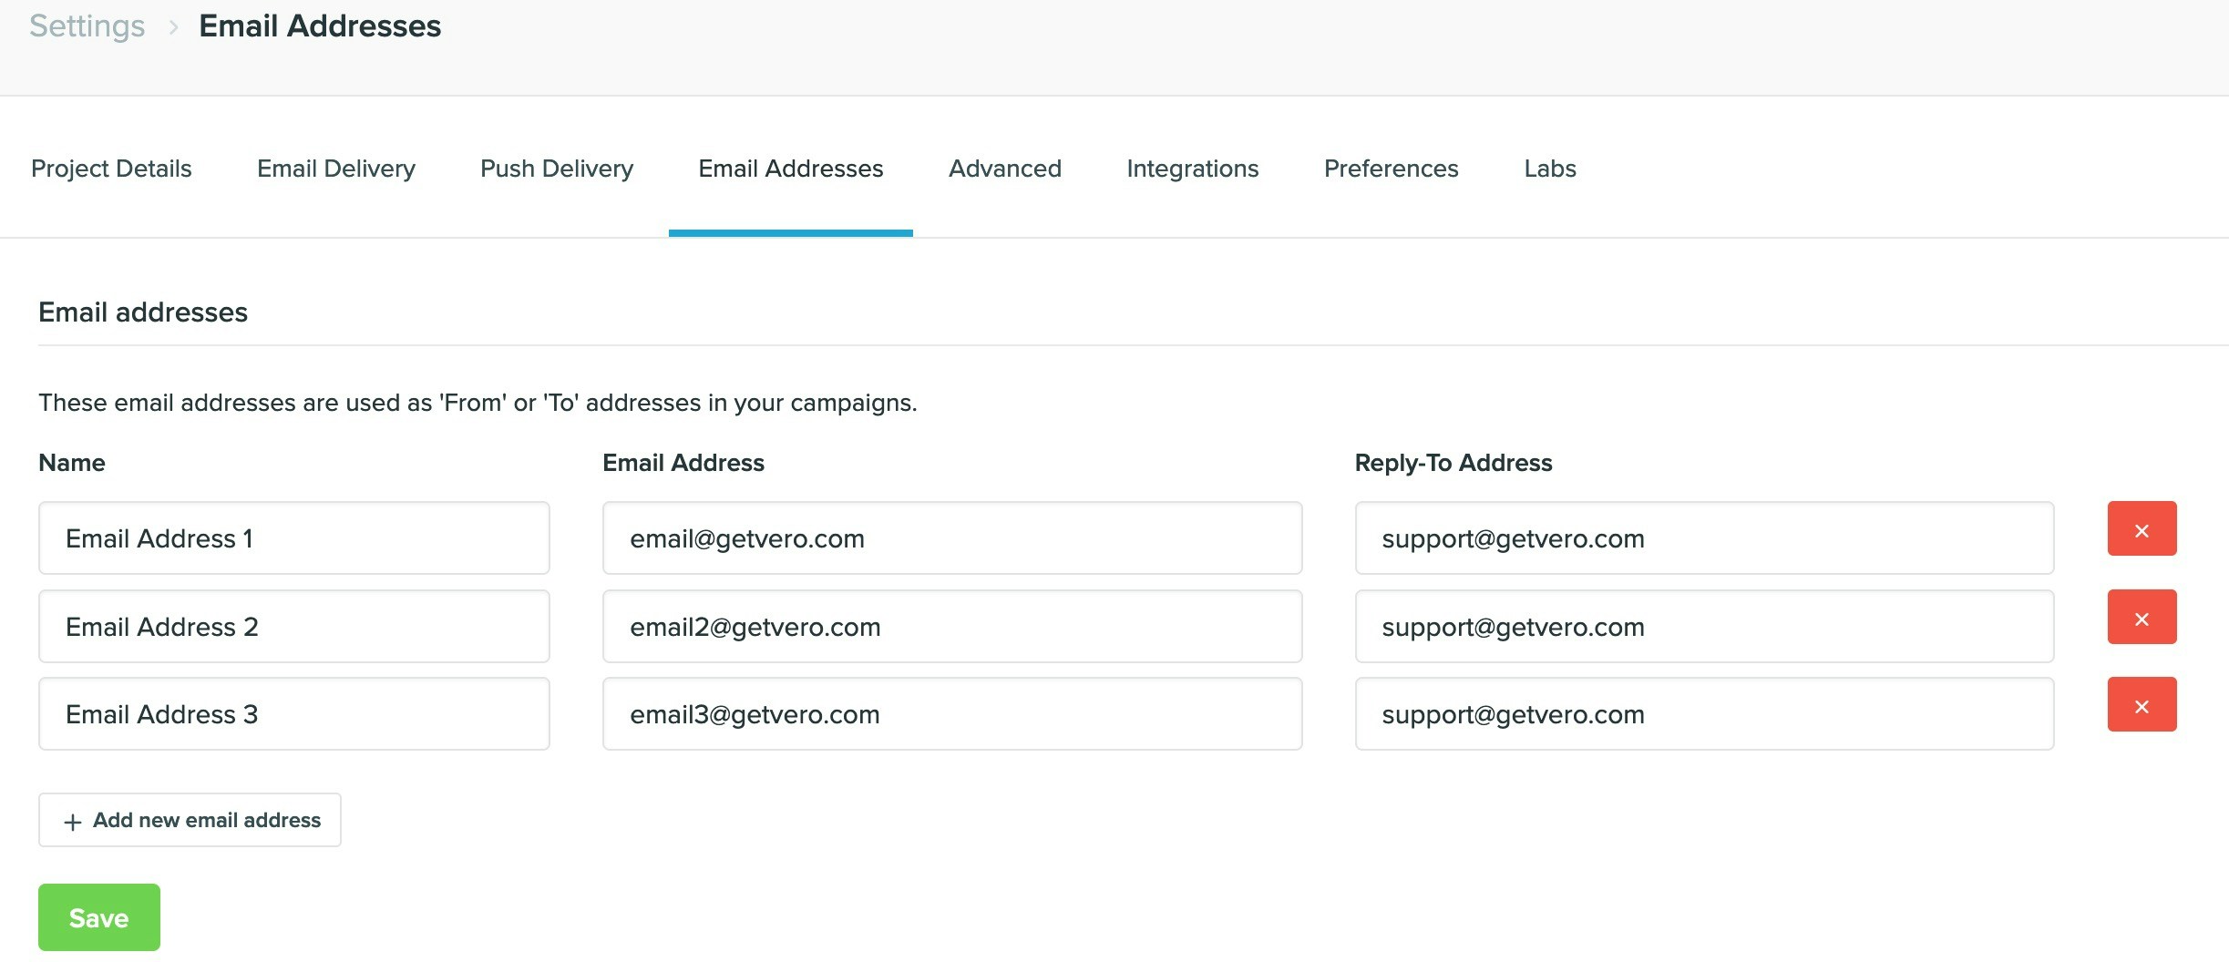This screenshot has height=962, width=2229.
Task: Click the email2@getvero.com address field
Action: pyautogui.click(x=950, y=626)
